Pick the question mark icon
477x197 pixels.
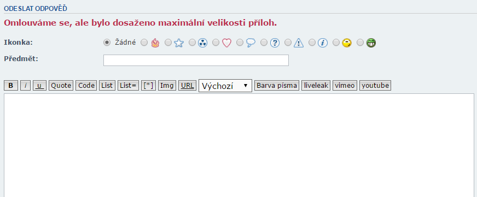(275, 43)
